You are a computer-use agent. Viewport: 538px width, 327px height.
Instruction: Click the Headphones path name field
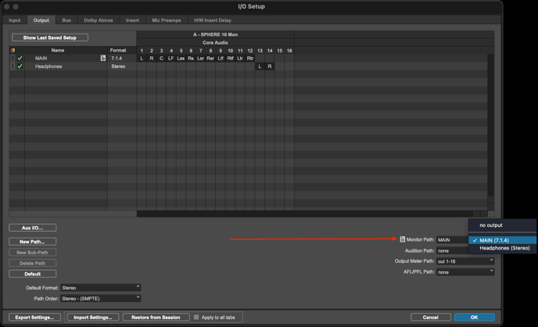66,66
